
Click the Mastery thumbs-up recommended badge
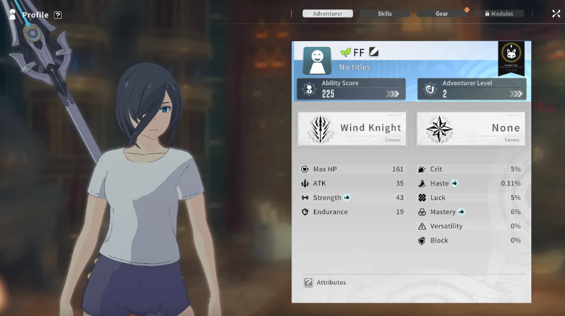(x=461, y=212)
